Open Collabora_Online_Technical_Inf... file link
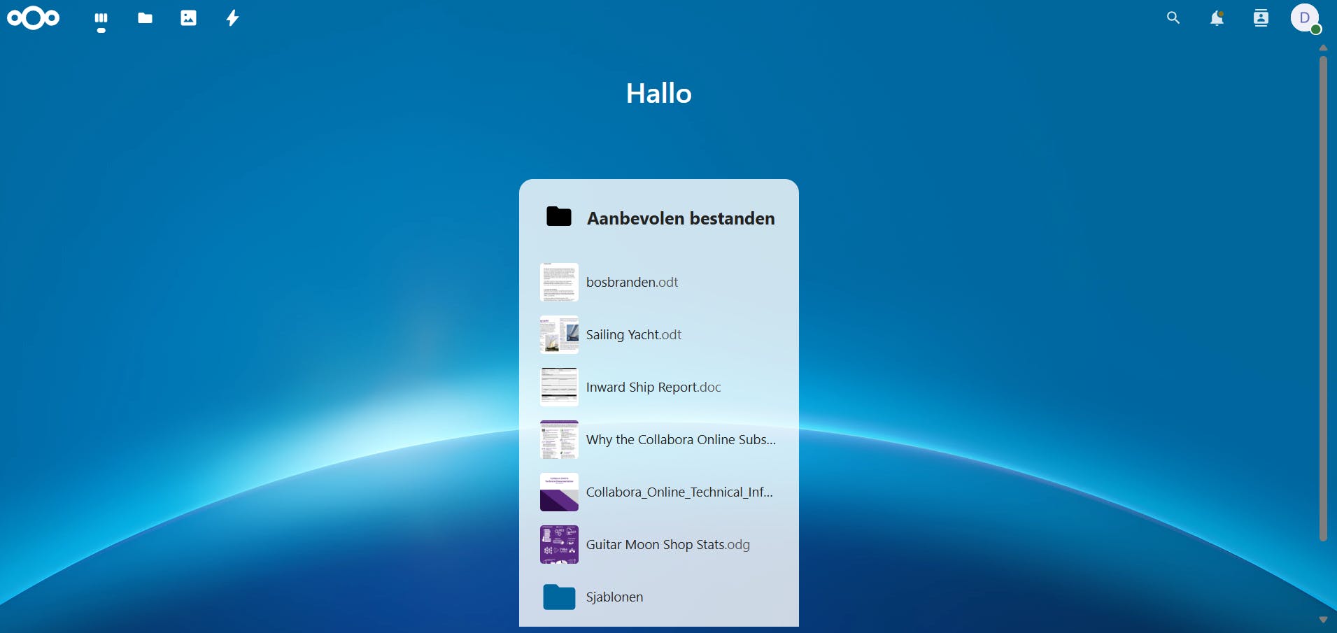Image resolution: width=1337 pixels, height=633 pixels. pyautogui.click(x=679, y=492)
